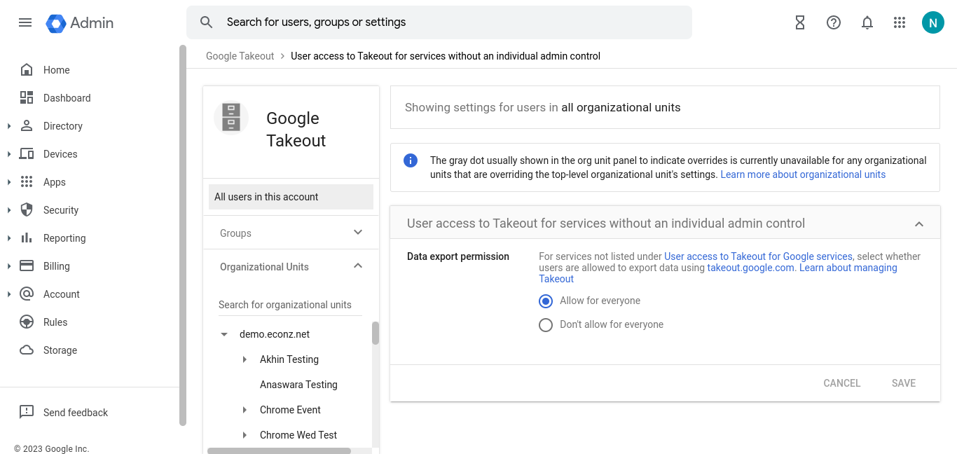Click the Apps grid icon in sidebar
957x454 pixels.
click(x=27, y=182)
